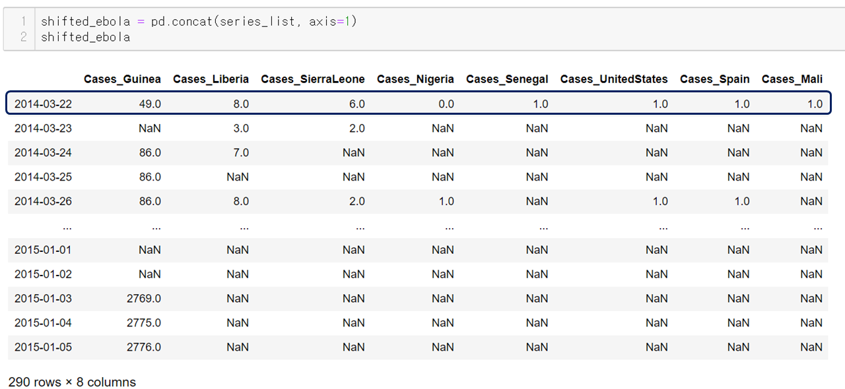This screenshot has height=389, width=845.
Task: Click the Senegal value 1.0 on 2014-03-22
Action: [x=540, y=104]
